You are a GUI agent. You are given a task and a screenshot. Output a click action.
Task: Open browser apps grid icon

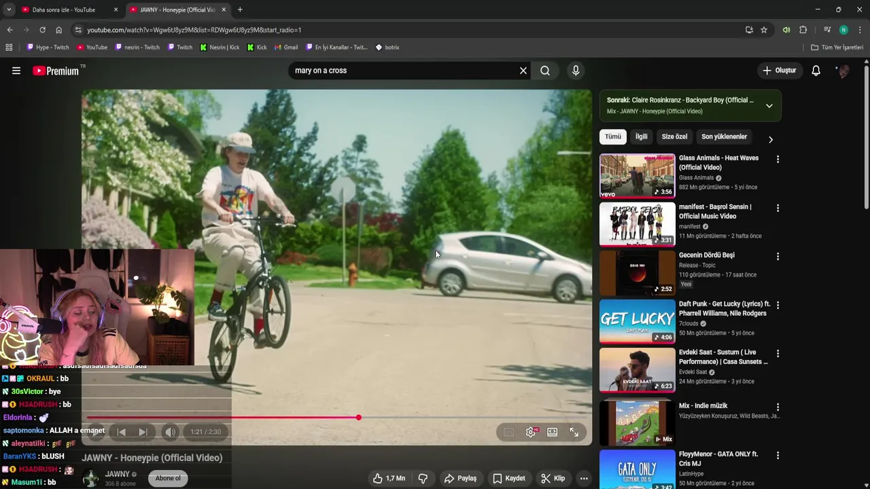(9, 48)
